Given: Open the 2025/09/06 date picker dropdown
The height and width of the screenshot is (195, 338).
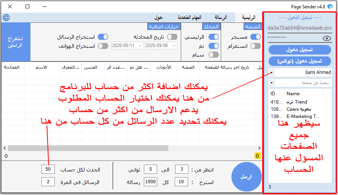Looking at the screenshot, I should pos(174,46).
